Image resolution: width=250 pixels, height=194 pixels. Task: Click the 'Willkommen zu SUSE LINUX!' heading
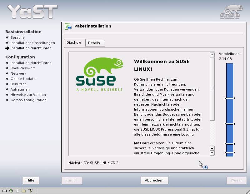(162, 65)
